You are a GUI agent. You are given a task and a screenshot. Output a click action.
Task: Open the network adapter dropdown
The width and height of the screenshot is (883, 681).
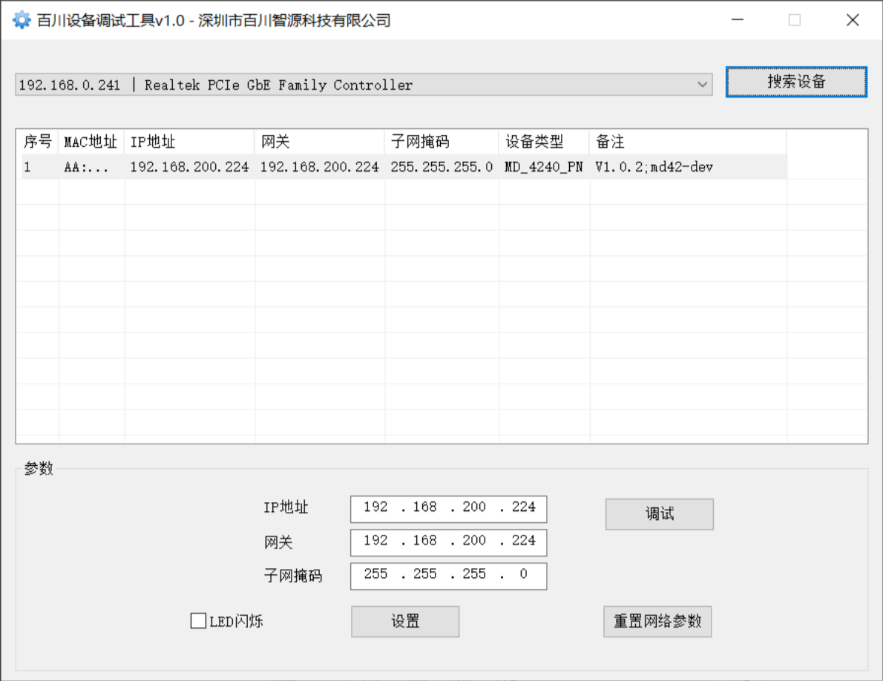(x=364, y=84)
